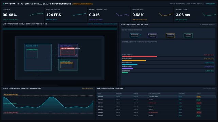
Task: Select the Rejection Ratio 0.58% value
Action: (138, 15)
